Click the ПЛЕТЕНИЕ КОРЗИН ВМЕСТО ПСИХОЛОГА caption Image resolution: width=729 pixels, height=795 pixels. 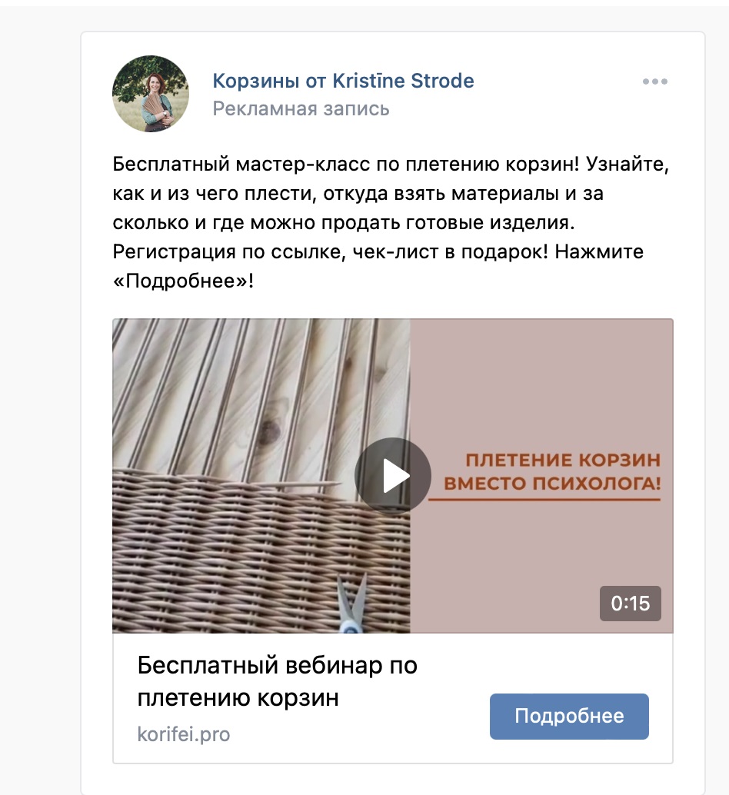coord(553,471)
